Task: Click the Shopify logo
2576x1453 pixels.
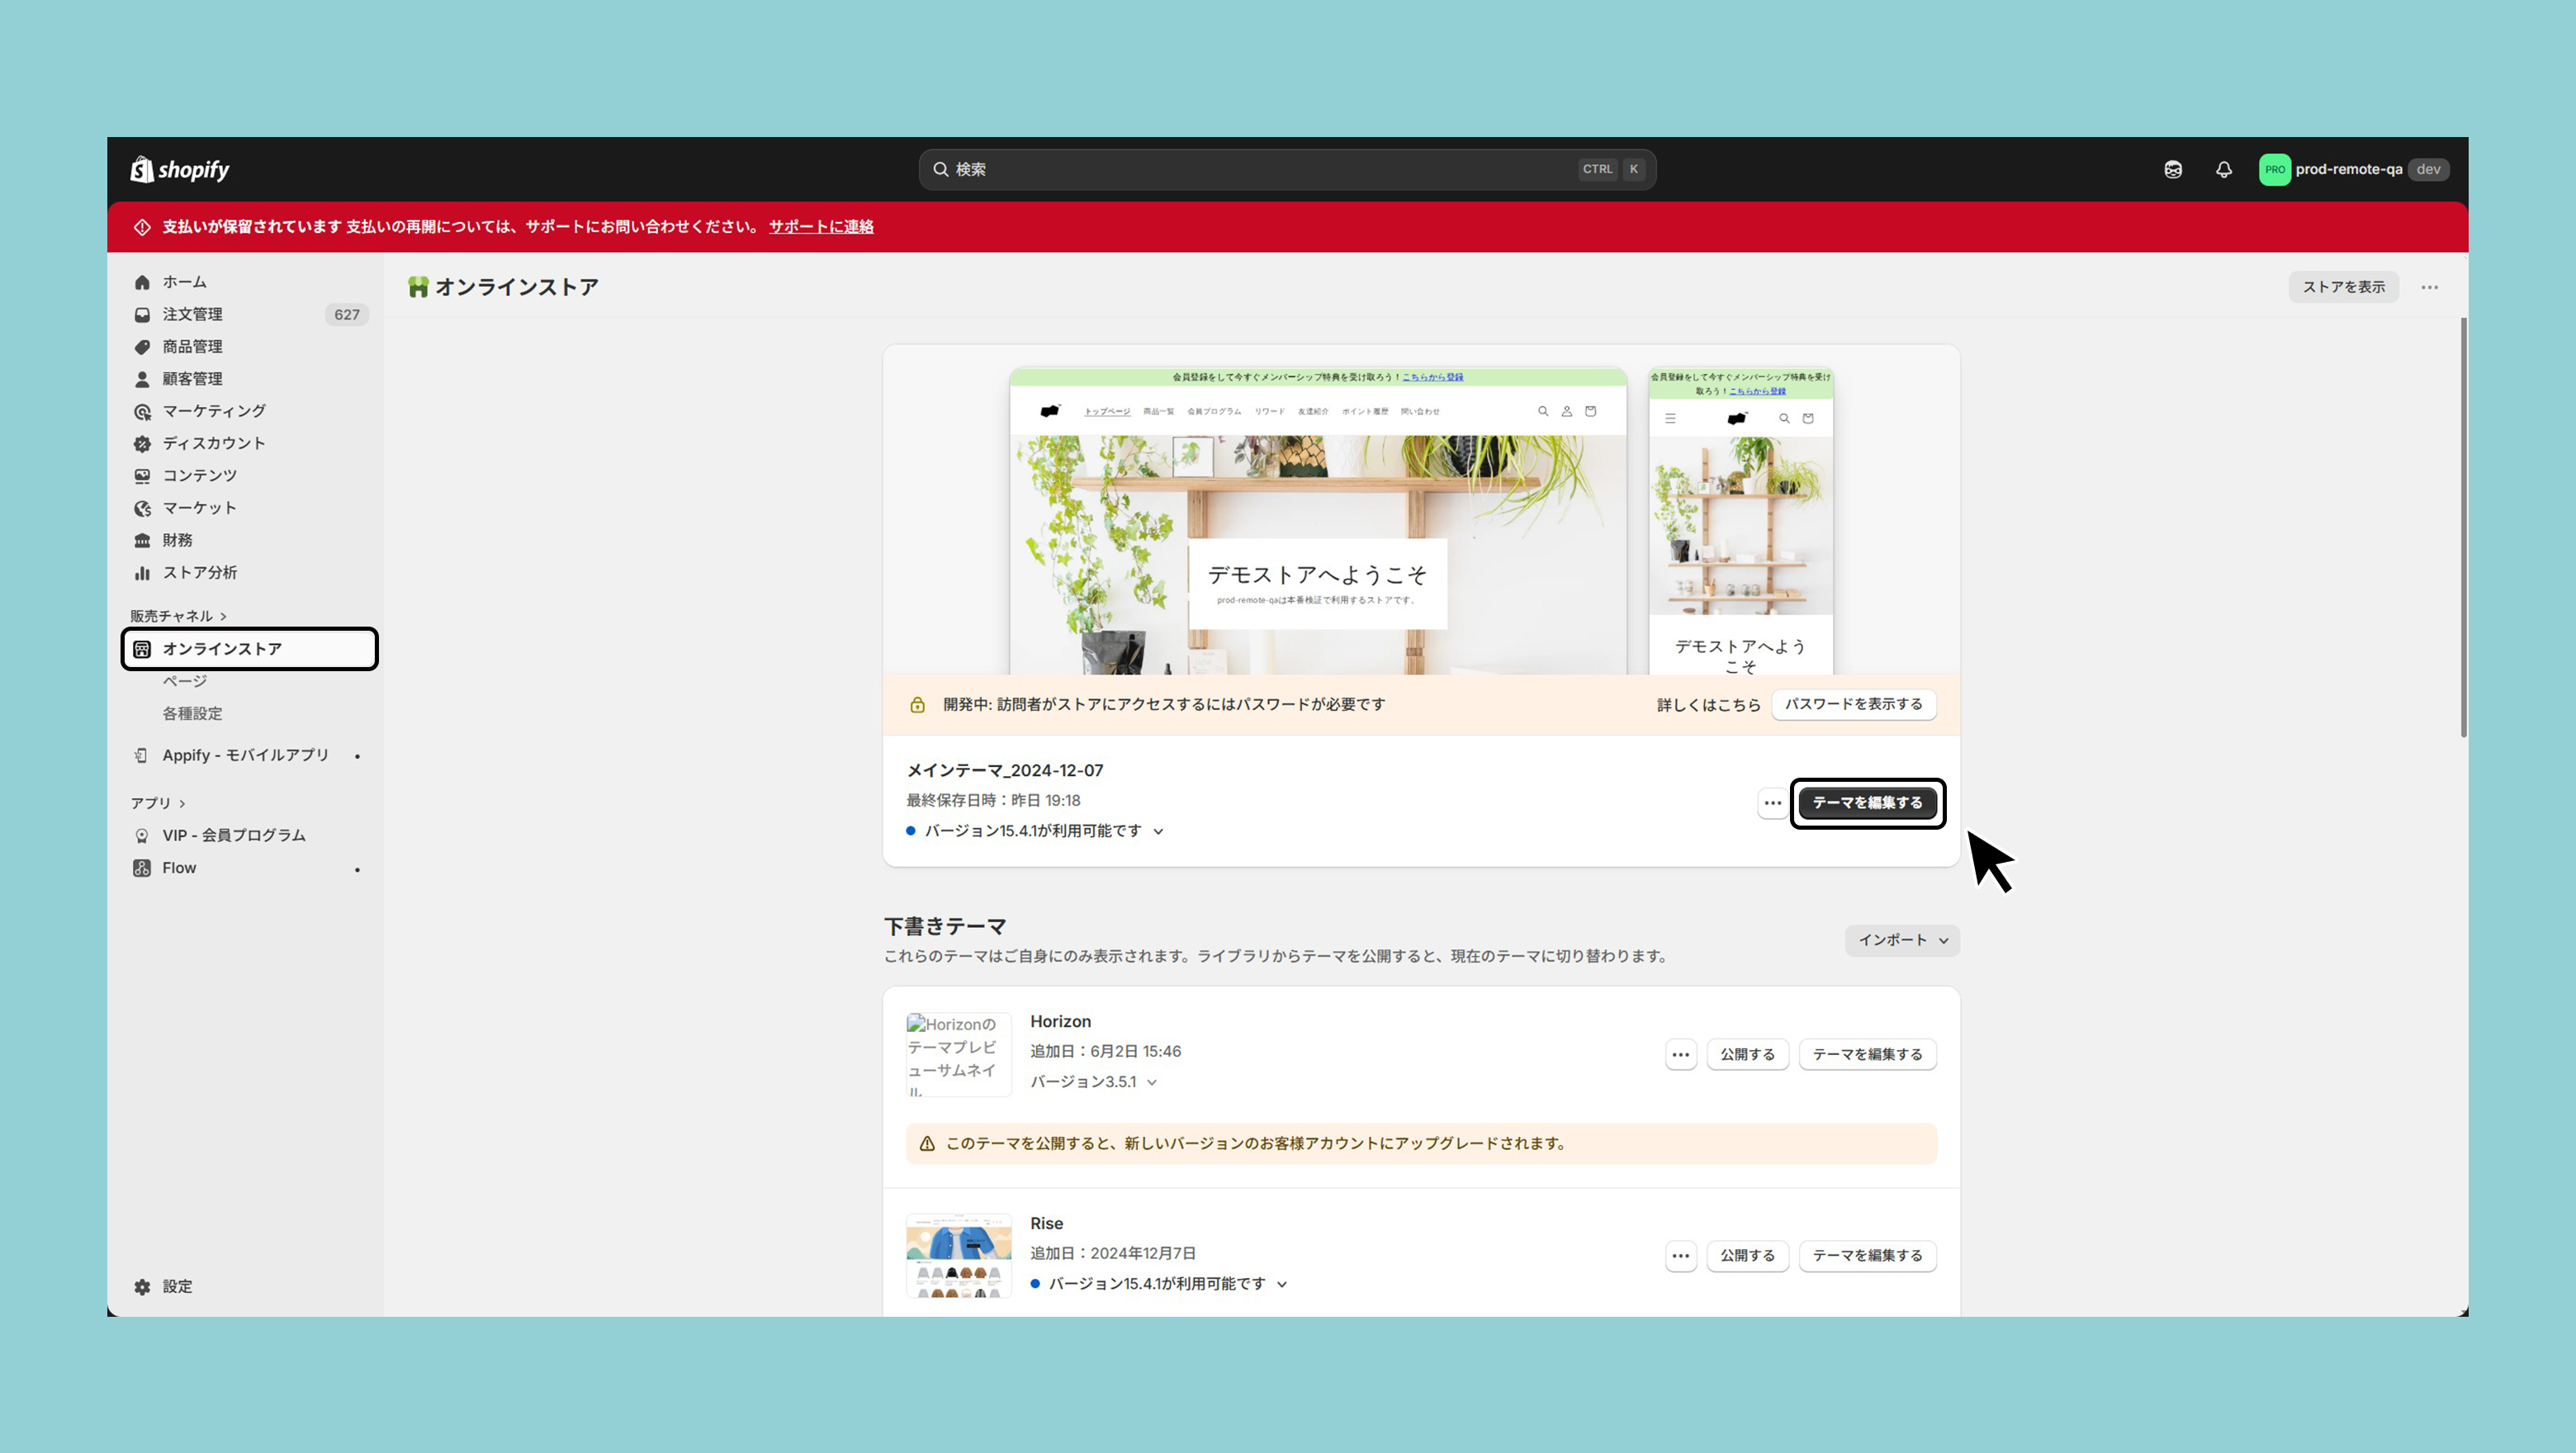Action: coord(180,169)
